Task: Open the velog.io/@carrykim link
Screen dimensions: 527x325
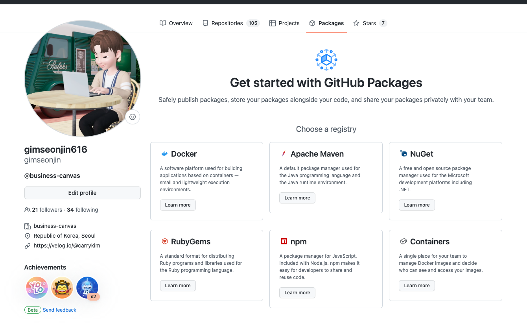Action: pos(67,246)
